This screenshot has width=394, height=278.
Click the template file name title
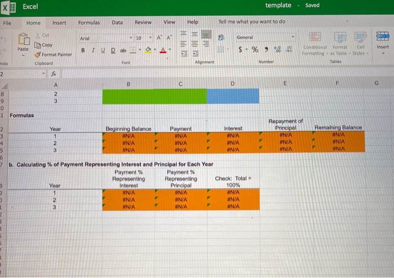(278, 5)
